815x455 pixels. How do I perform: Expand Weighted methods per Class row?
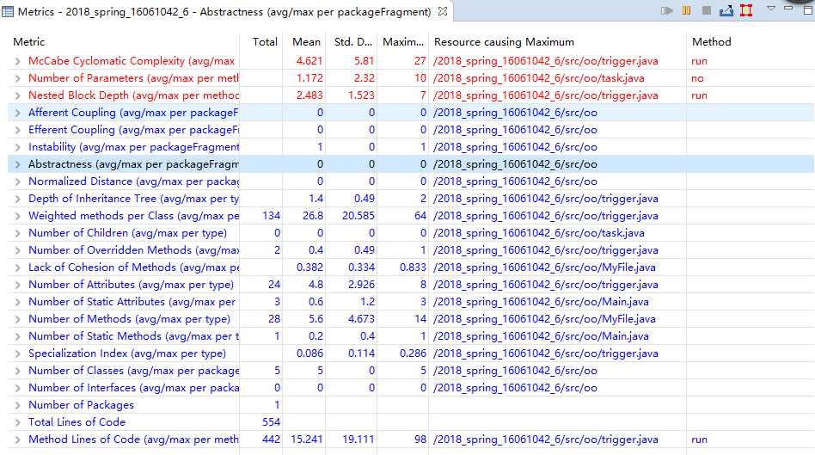pos(18,216)
